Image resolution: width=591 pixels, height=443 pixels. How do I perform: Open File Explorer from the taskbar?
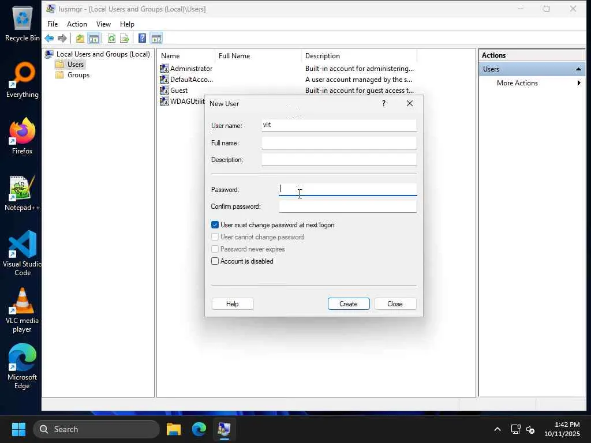pyautogui.click(x=173, y=429)
